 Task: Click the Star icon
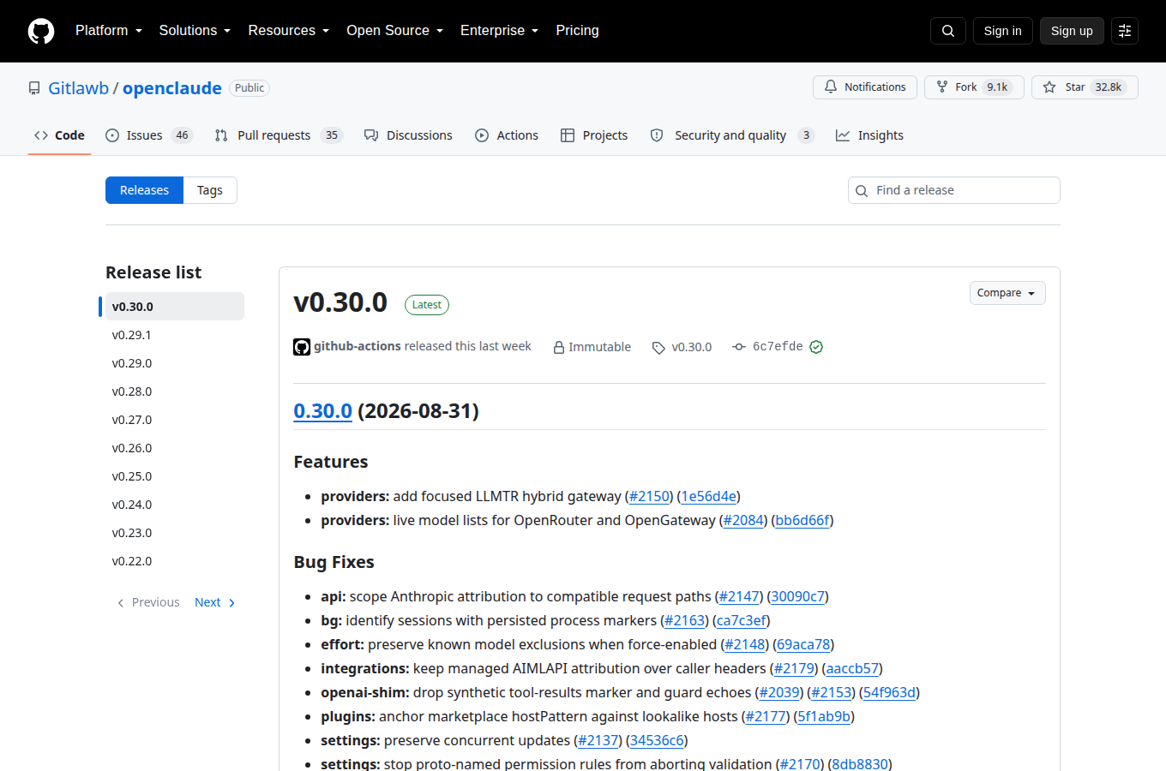point(1049,87)
